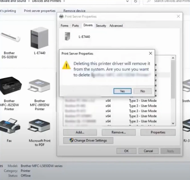The image size is (190, 180).
Task: Click Print server properties in toolbar
Action: 40,11
